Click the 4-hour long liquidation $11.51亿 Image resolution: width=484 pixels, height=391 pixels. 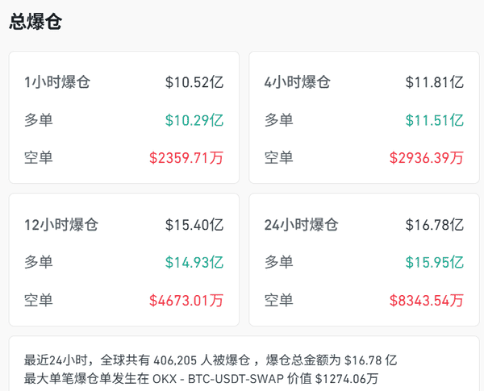(x=435, y=120)
